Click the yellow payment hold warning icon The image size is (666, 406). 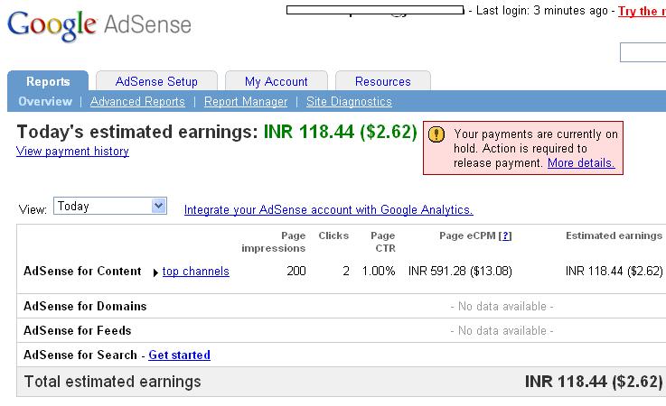click(436, 134)
